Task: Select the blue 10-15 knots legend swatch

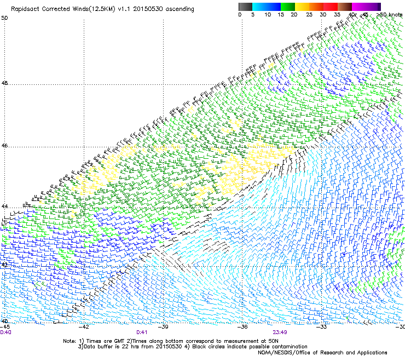Action: point(274,7)
